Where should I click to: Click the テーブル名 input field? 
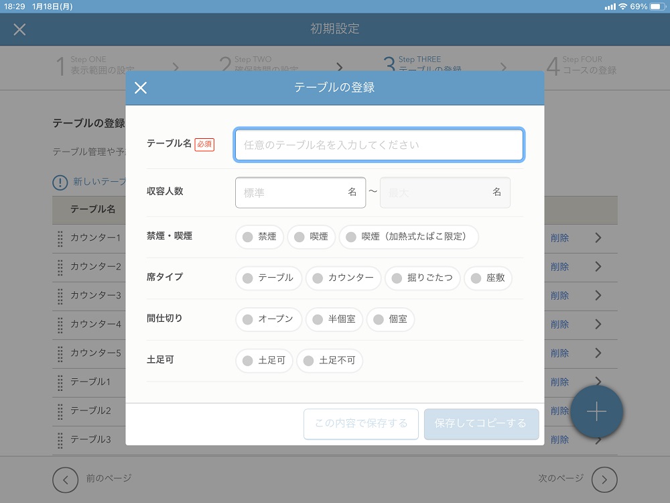coord(379,144)
